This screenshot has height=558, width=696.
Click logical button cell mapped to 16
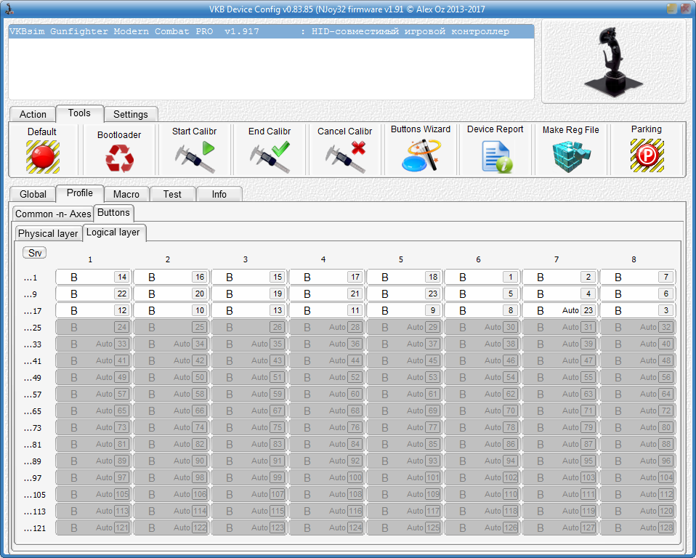click(x=171, y=277)
